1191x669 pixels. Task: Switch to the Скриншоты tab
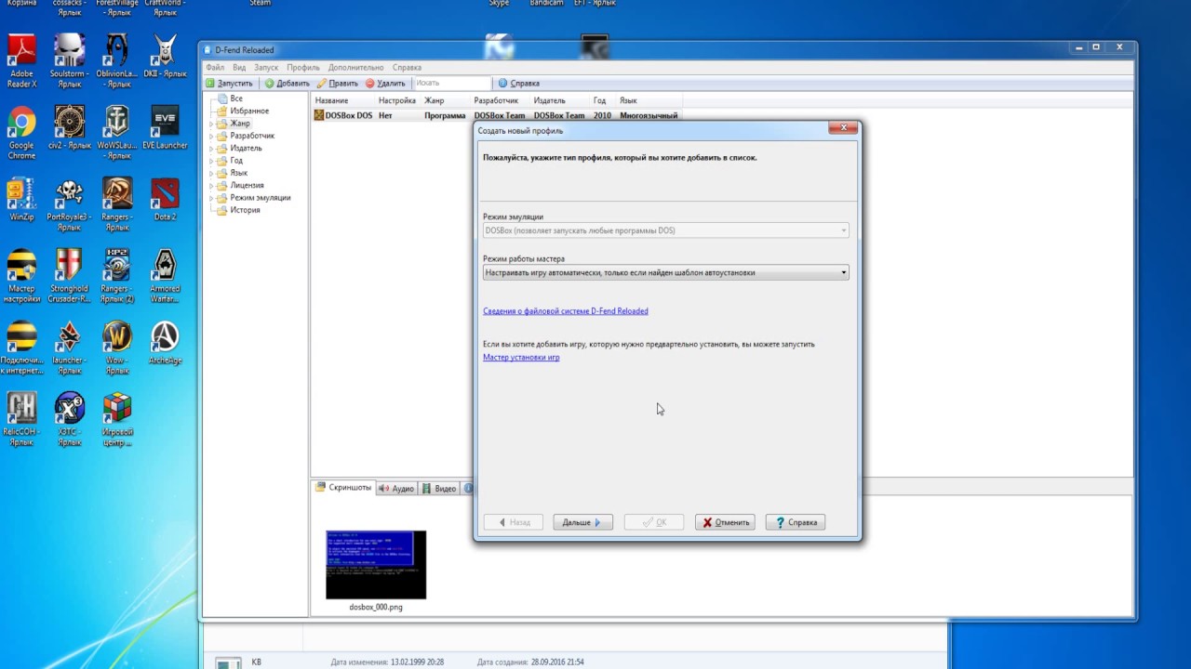[x=343, y=488]
